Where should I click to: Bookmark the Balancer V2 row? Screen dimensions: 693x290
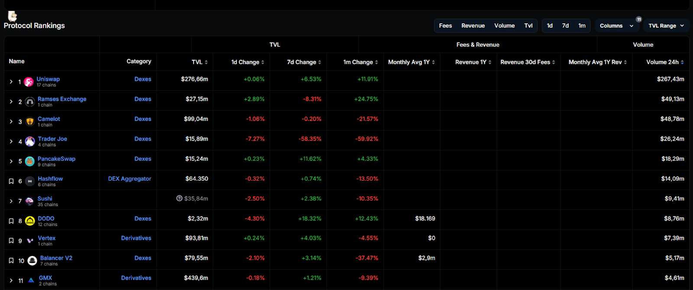[11, 261]
